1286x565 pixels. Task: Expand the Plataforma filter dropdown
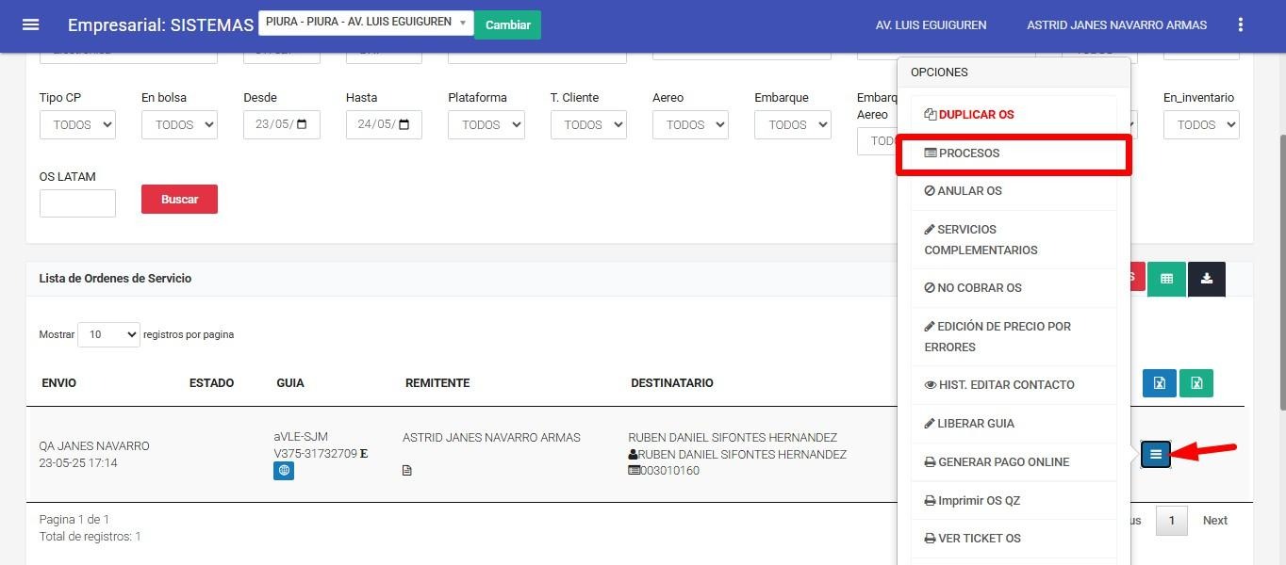click(x=486, y=124)
